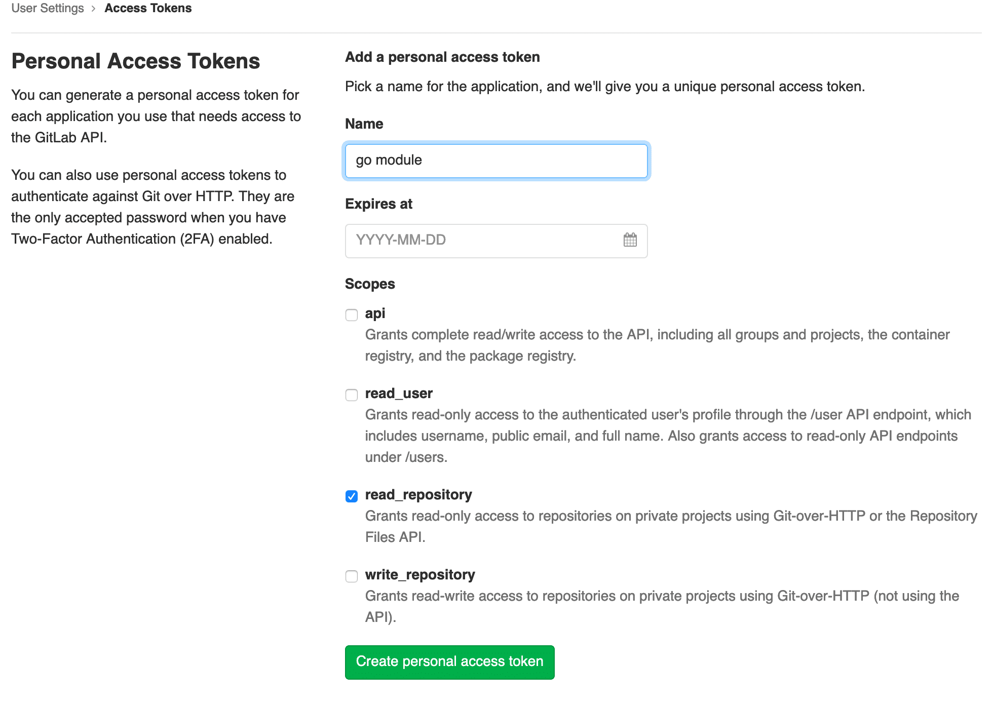Enable the api scope
The width and height of the screenshot is (993, 704).
tap(351, 315)
